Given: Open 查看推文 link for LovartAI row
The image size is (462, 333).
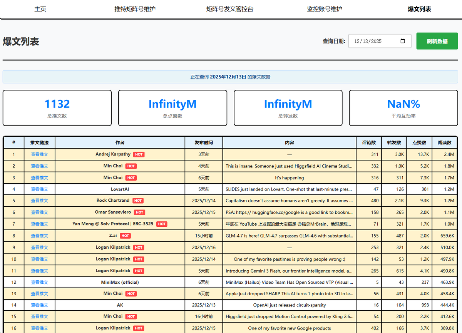Looking at the screenshot, I should (40, 189).
